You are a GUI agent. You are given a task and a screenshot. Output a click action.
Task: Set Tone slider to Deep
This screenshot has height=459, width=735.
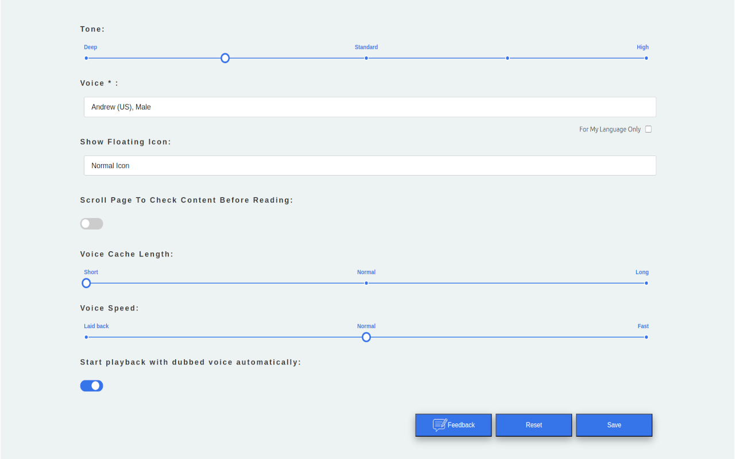point(86,58)
